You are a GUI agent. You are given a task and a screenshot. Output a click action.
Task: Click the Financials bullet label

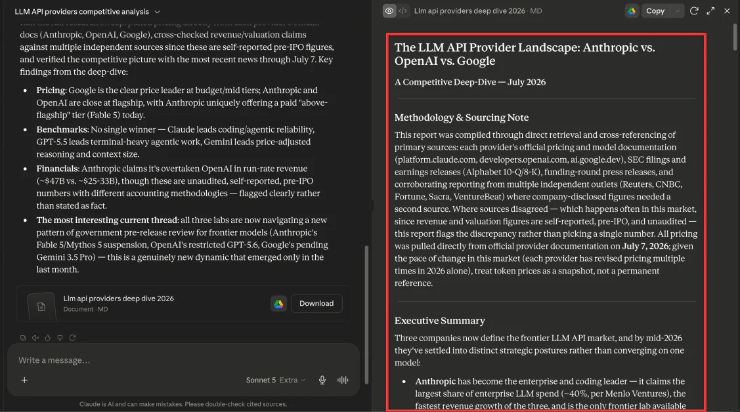[58, 169]
